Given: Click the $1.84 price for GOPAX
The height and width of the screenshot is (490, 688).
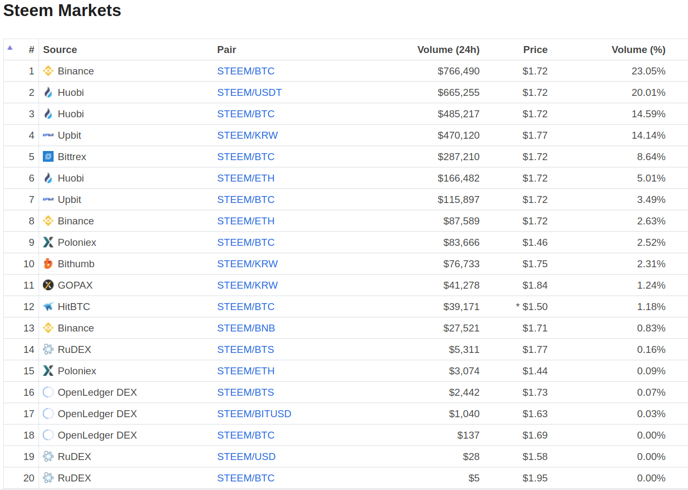Looking at the screenshot, I should coord(535,285).
